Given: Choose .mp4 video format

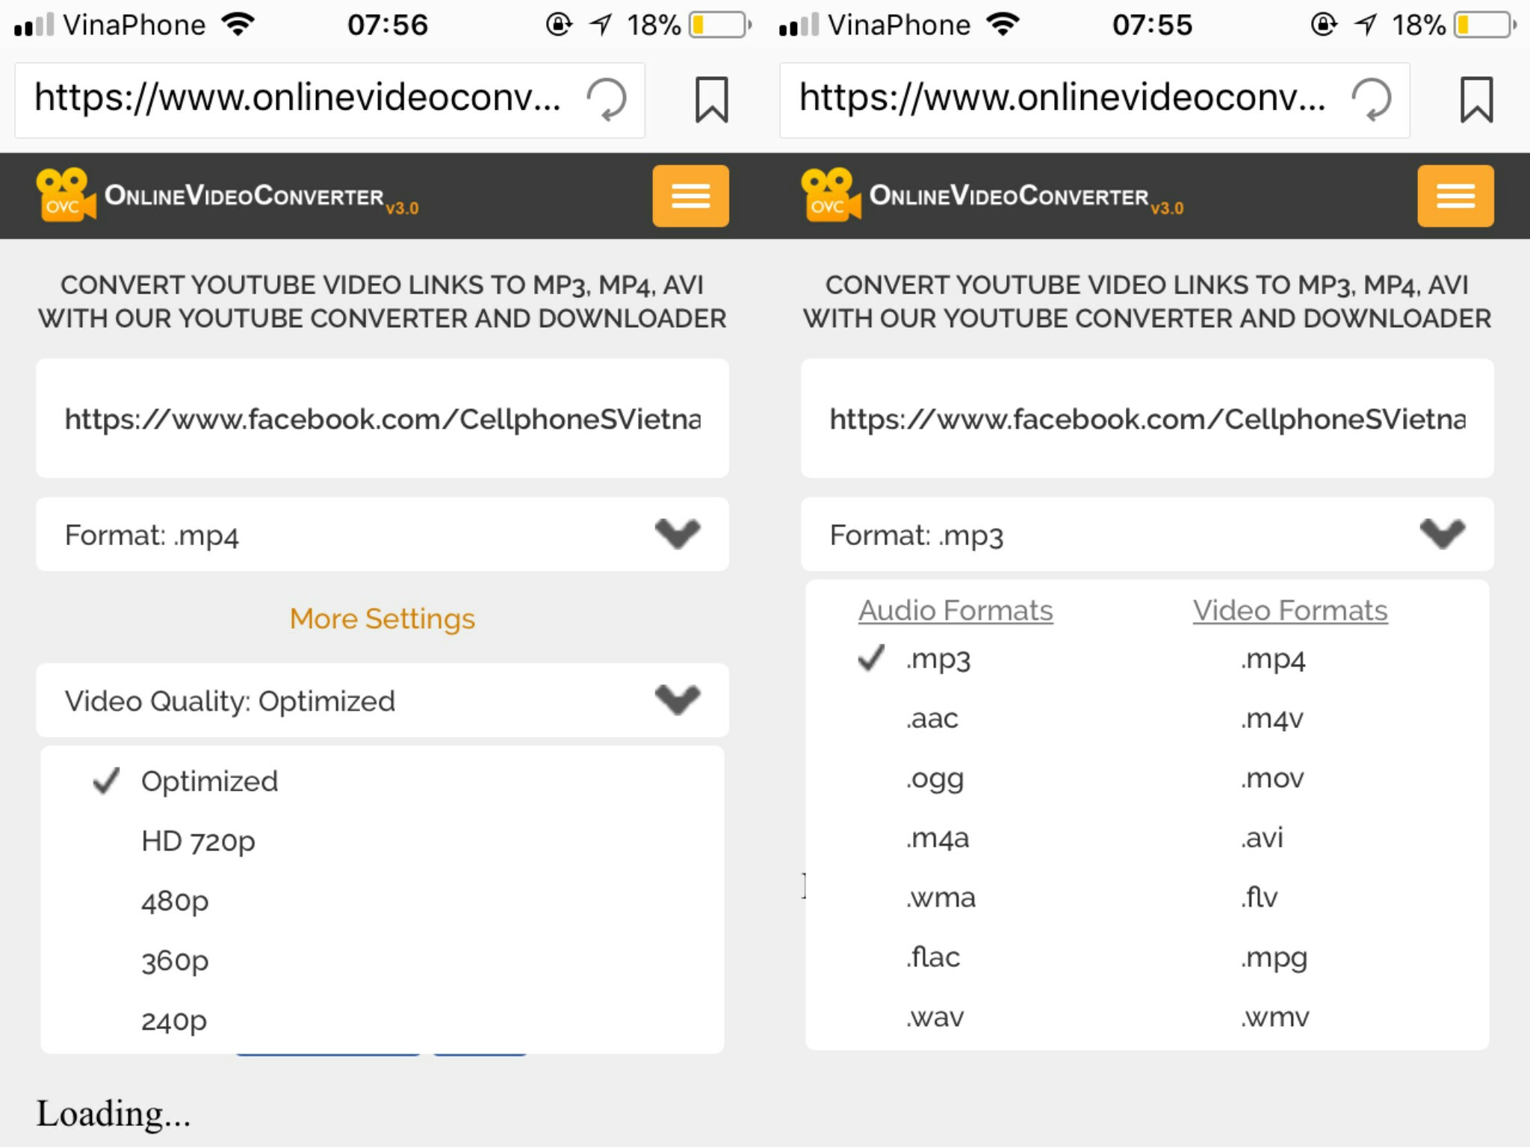Looking at the screenshot, I should tap(1273, 659).
